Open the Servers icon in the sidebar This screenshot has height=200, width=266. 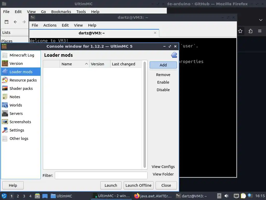tap(5, 114)
